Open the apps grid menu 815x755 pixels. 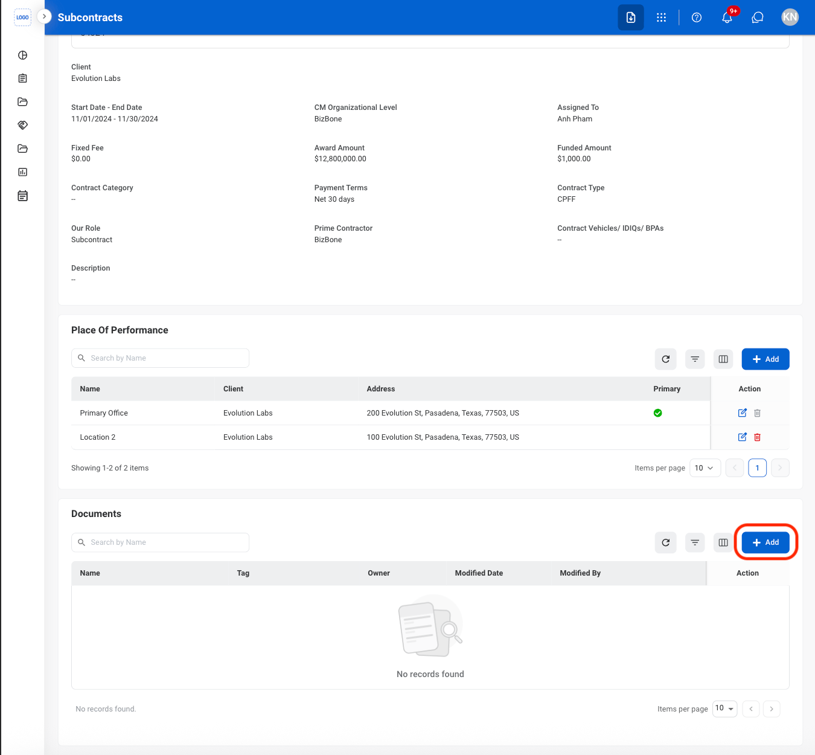662,18
